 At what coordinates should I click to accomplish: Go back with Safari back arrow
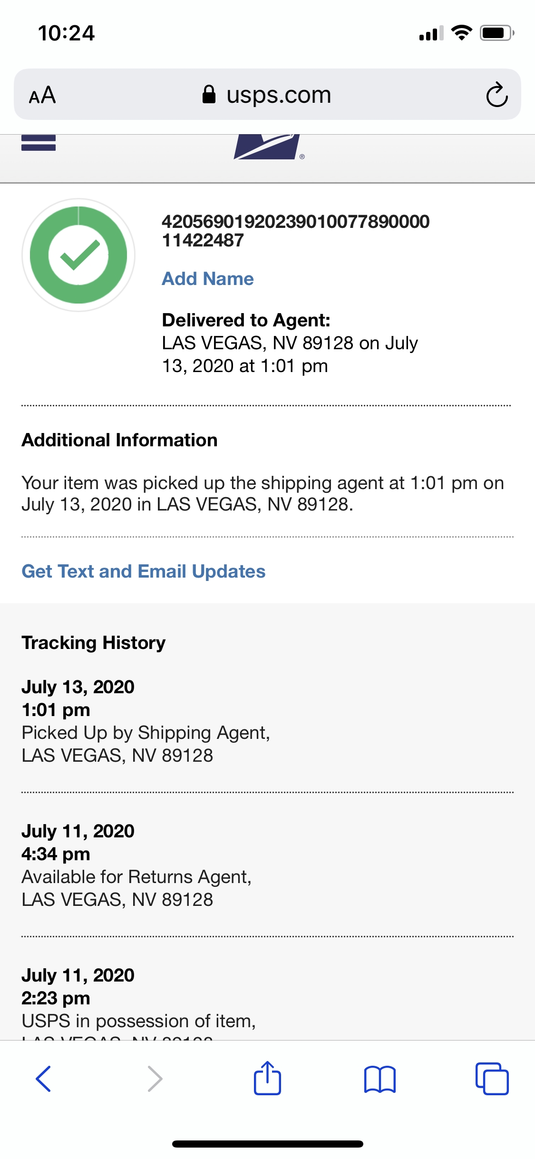(43, 1079)
